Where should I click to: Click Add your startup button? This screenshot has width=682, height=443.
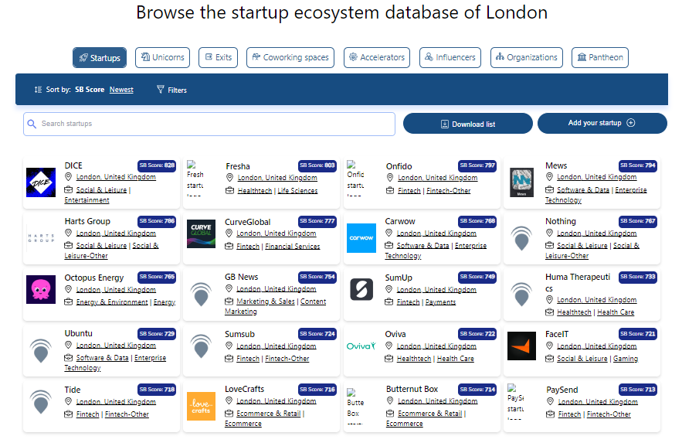pos(602,123)
